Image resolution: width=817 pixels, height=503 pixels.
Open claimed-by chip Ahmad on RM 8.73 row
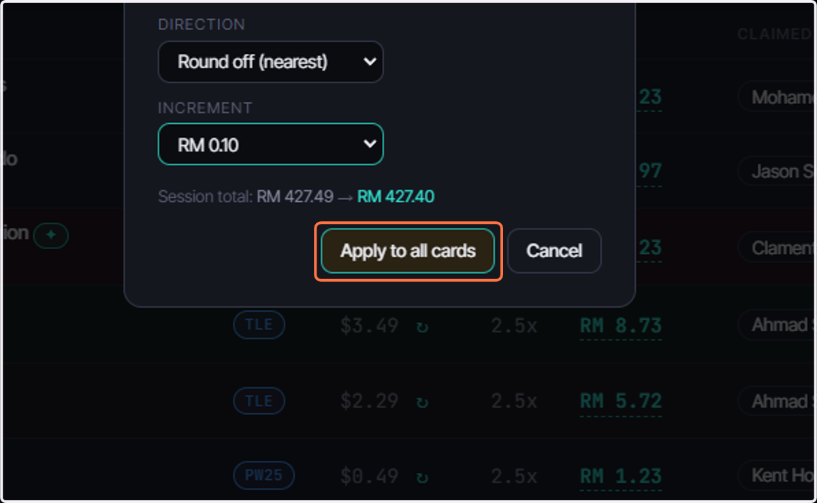coord(777,325)
